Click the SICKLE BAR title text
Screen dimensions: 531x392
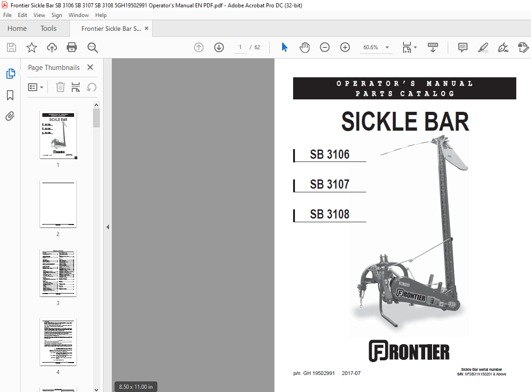pos(405,121)
